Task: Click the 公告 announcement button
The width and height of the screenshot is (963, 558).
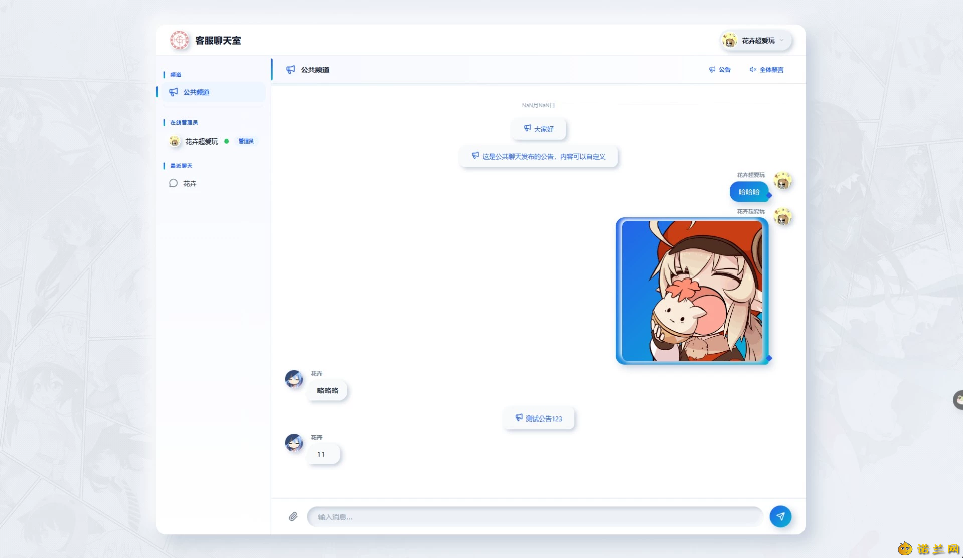Action: pos(720,70)
